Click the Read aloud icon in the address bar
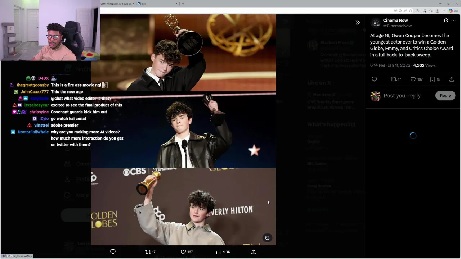 [406, 11]
